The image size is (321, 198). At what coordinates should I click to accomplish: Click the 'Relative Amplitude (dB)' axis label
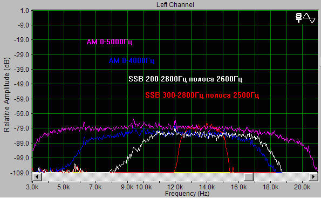tap(6, 94)
